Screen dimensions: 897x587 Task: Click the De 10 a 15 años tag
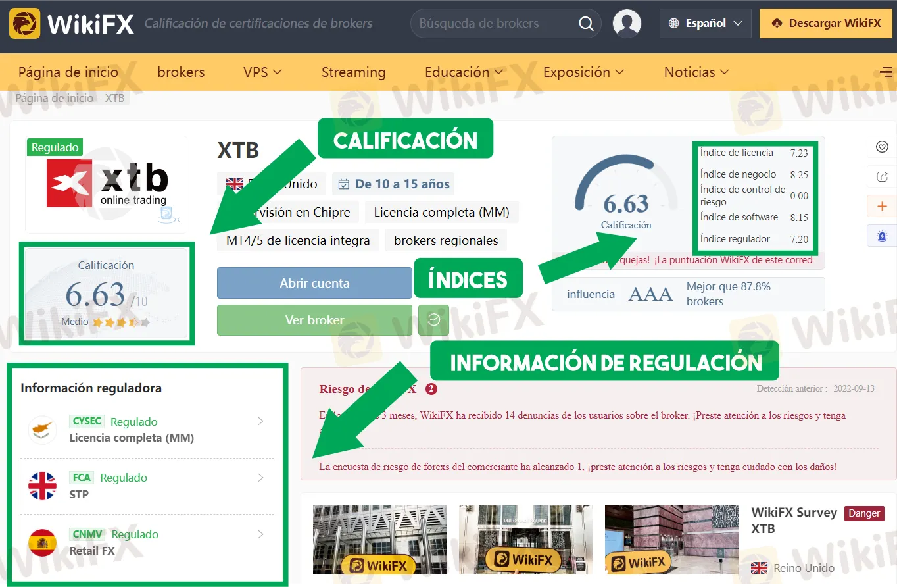(x=393, y=184)
